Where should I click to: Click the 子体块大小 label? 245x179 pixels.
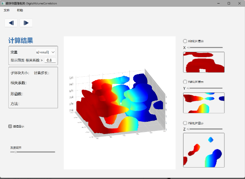point(20,73)
